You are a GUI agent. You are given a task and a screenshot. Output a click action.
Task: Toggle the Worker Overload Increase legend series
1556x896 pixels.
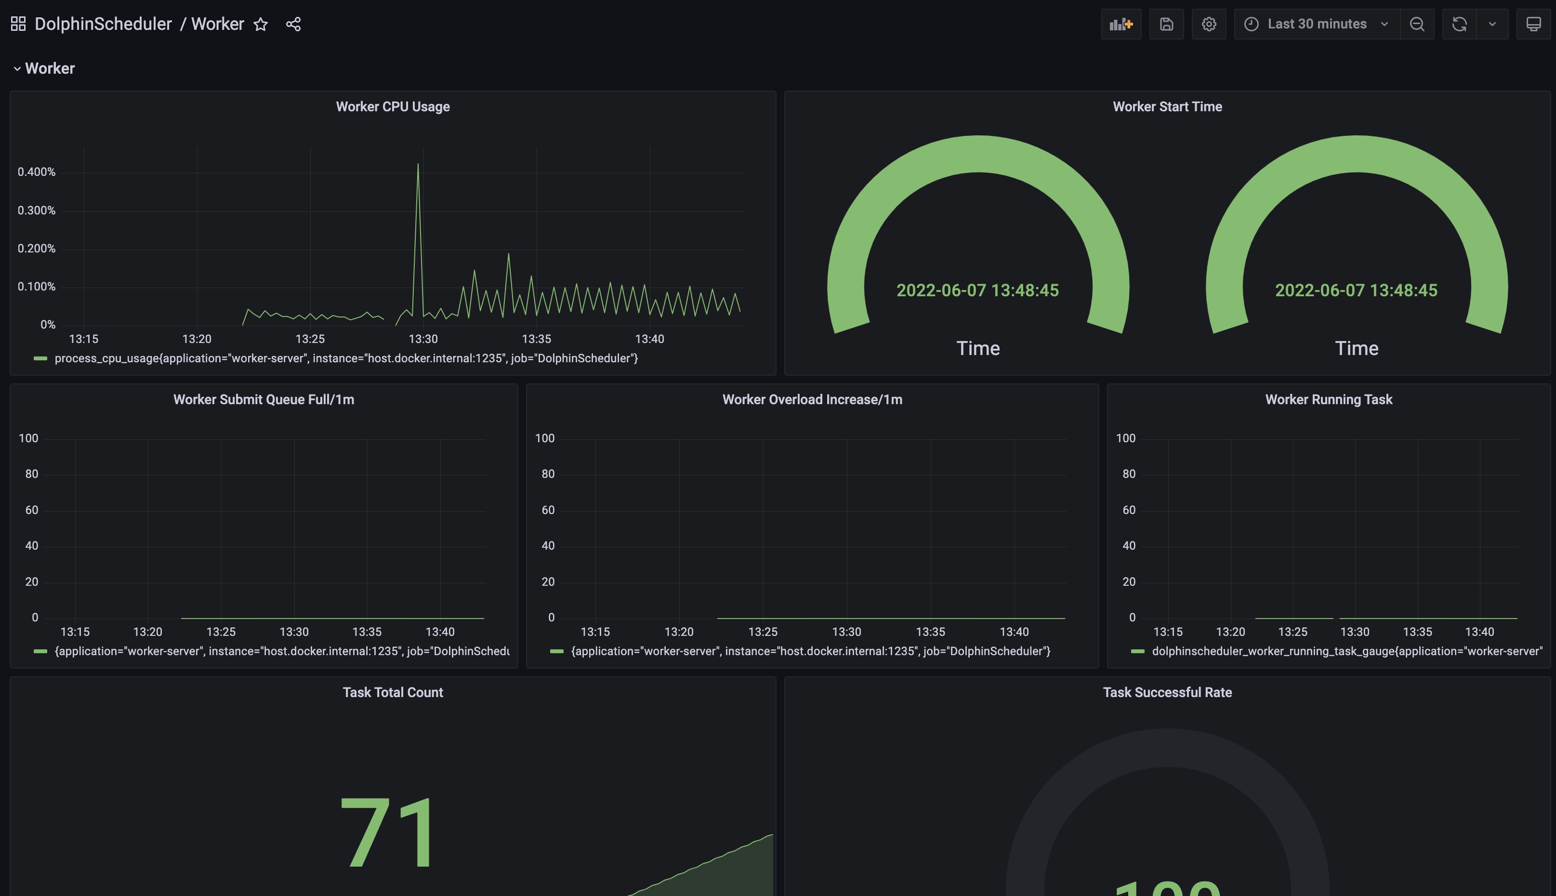coord(810,651)
